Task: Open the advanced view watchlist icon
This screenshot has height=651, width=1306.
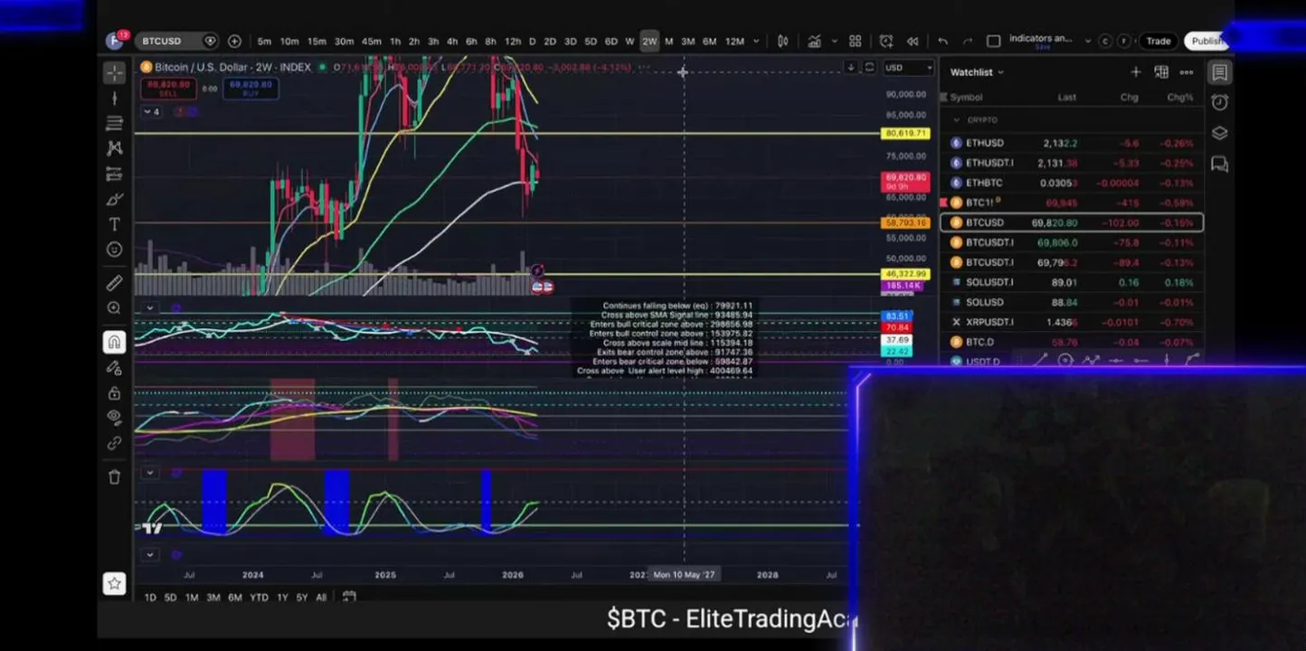Action: 1161,71
